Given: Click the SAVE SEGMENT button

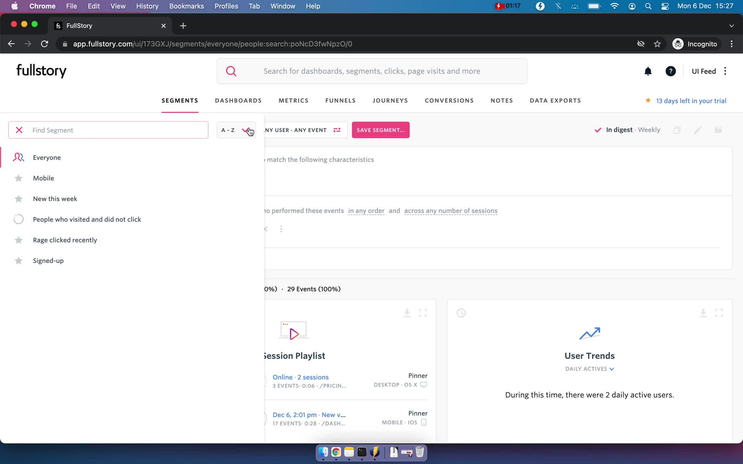Looking at the screenshot, I should click(380, 130).
